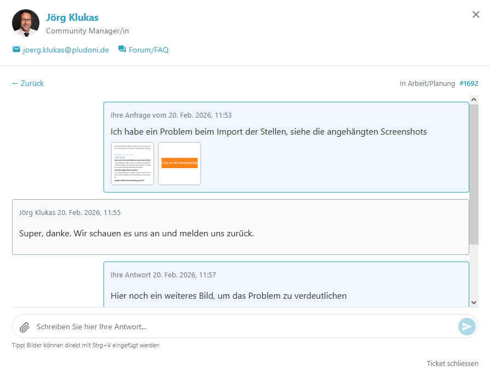
Task: Open the Forum/FAQ link
Action: [x=148, y=50]
